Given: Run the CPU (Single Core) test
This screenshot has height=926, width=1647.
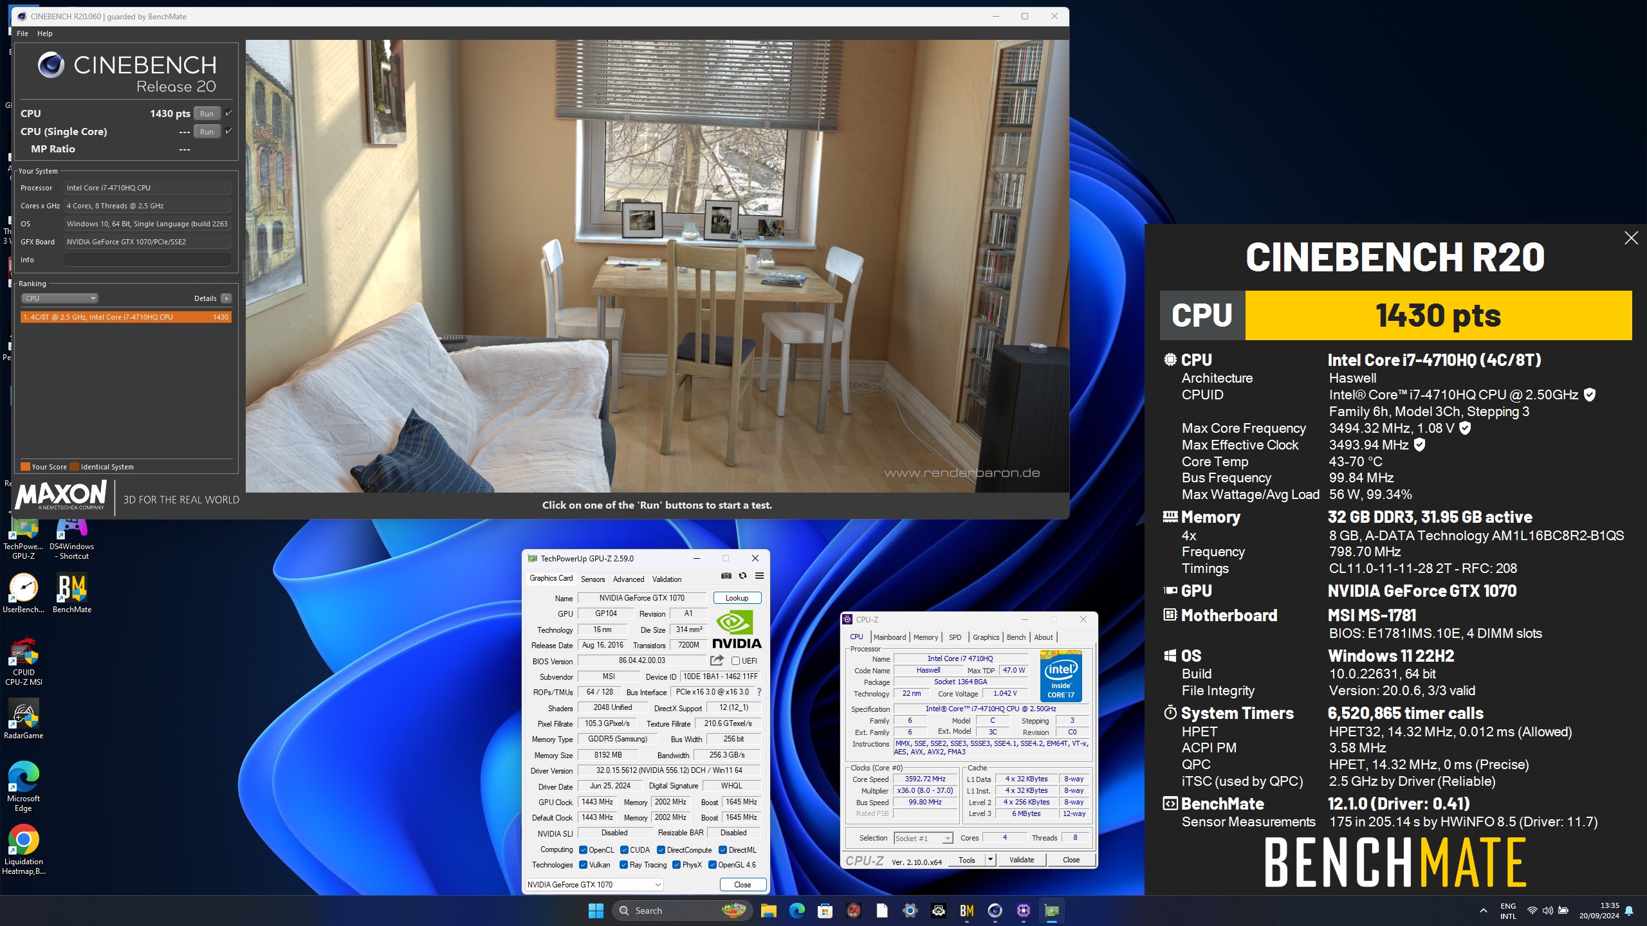Looking at the screenshot, I should [207, 132].
